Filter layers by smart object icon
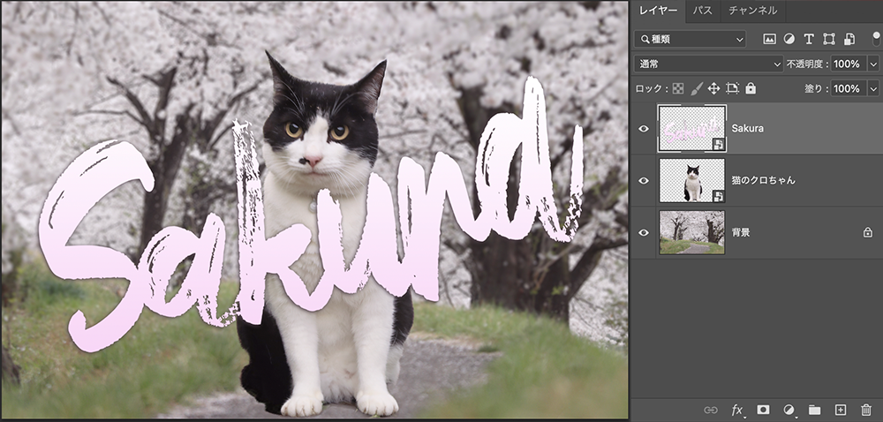The height and width of the screenshot is (422, 883). pyautogui.click(x=849, y=39)
